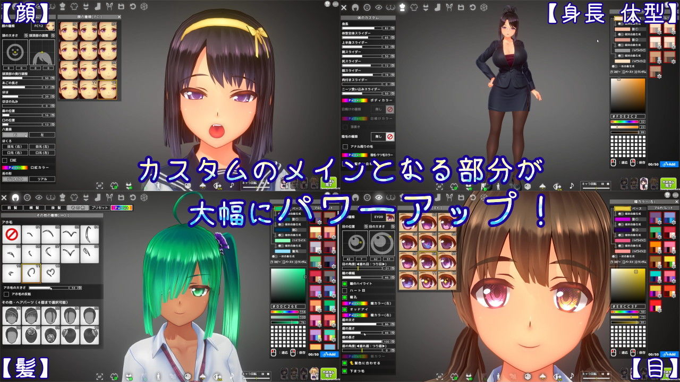
Task: Open the 八重歯 右 dropdown in the face panel
Action: click(x=15, y=135)
